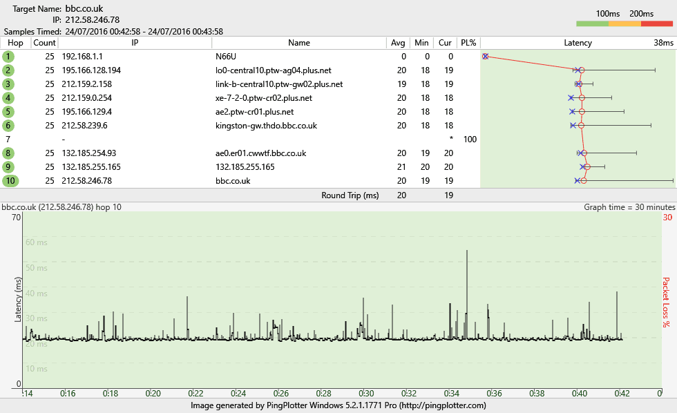
Task: Click the green hop 1 badge
Action: (9, 56)
